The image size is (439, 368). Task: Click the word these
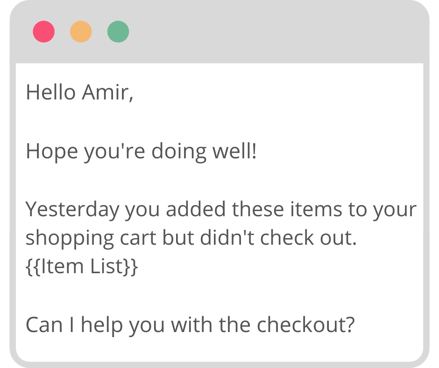[258, 209]
